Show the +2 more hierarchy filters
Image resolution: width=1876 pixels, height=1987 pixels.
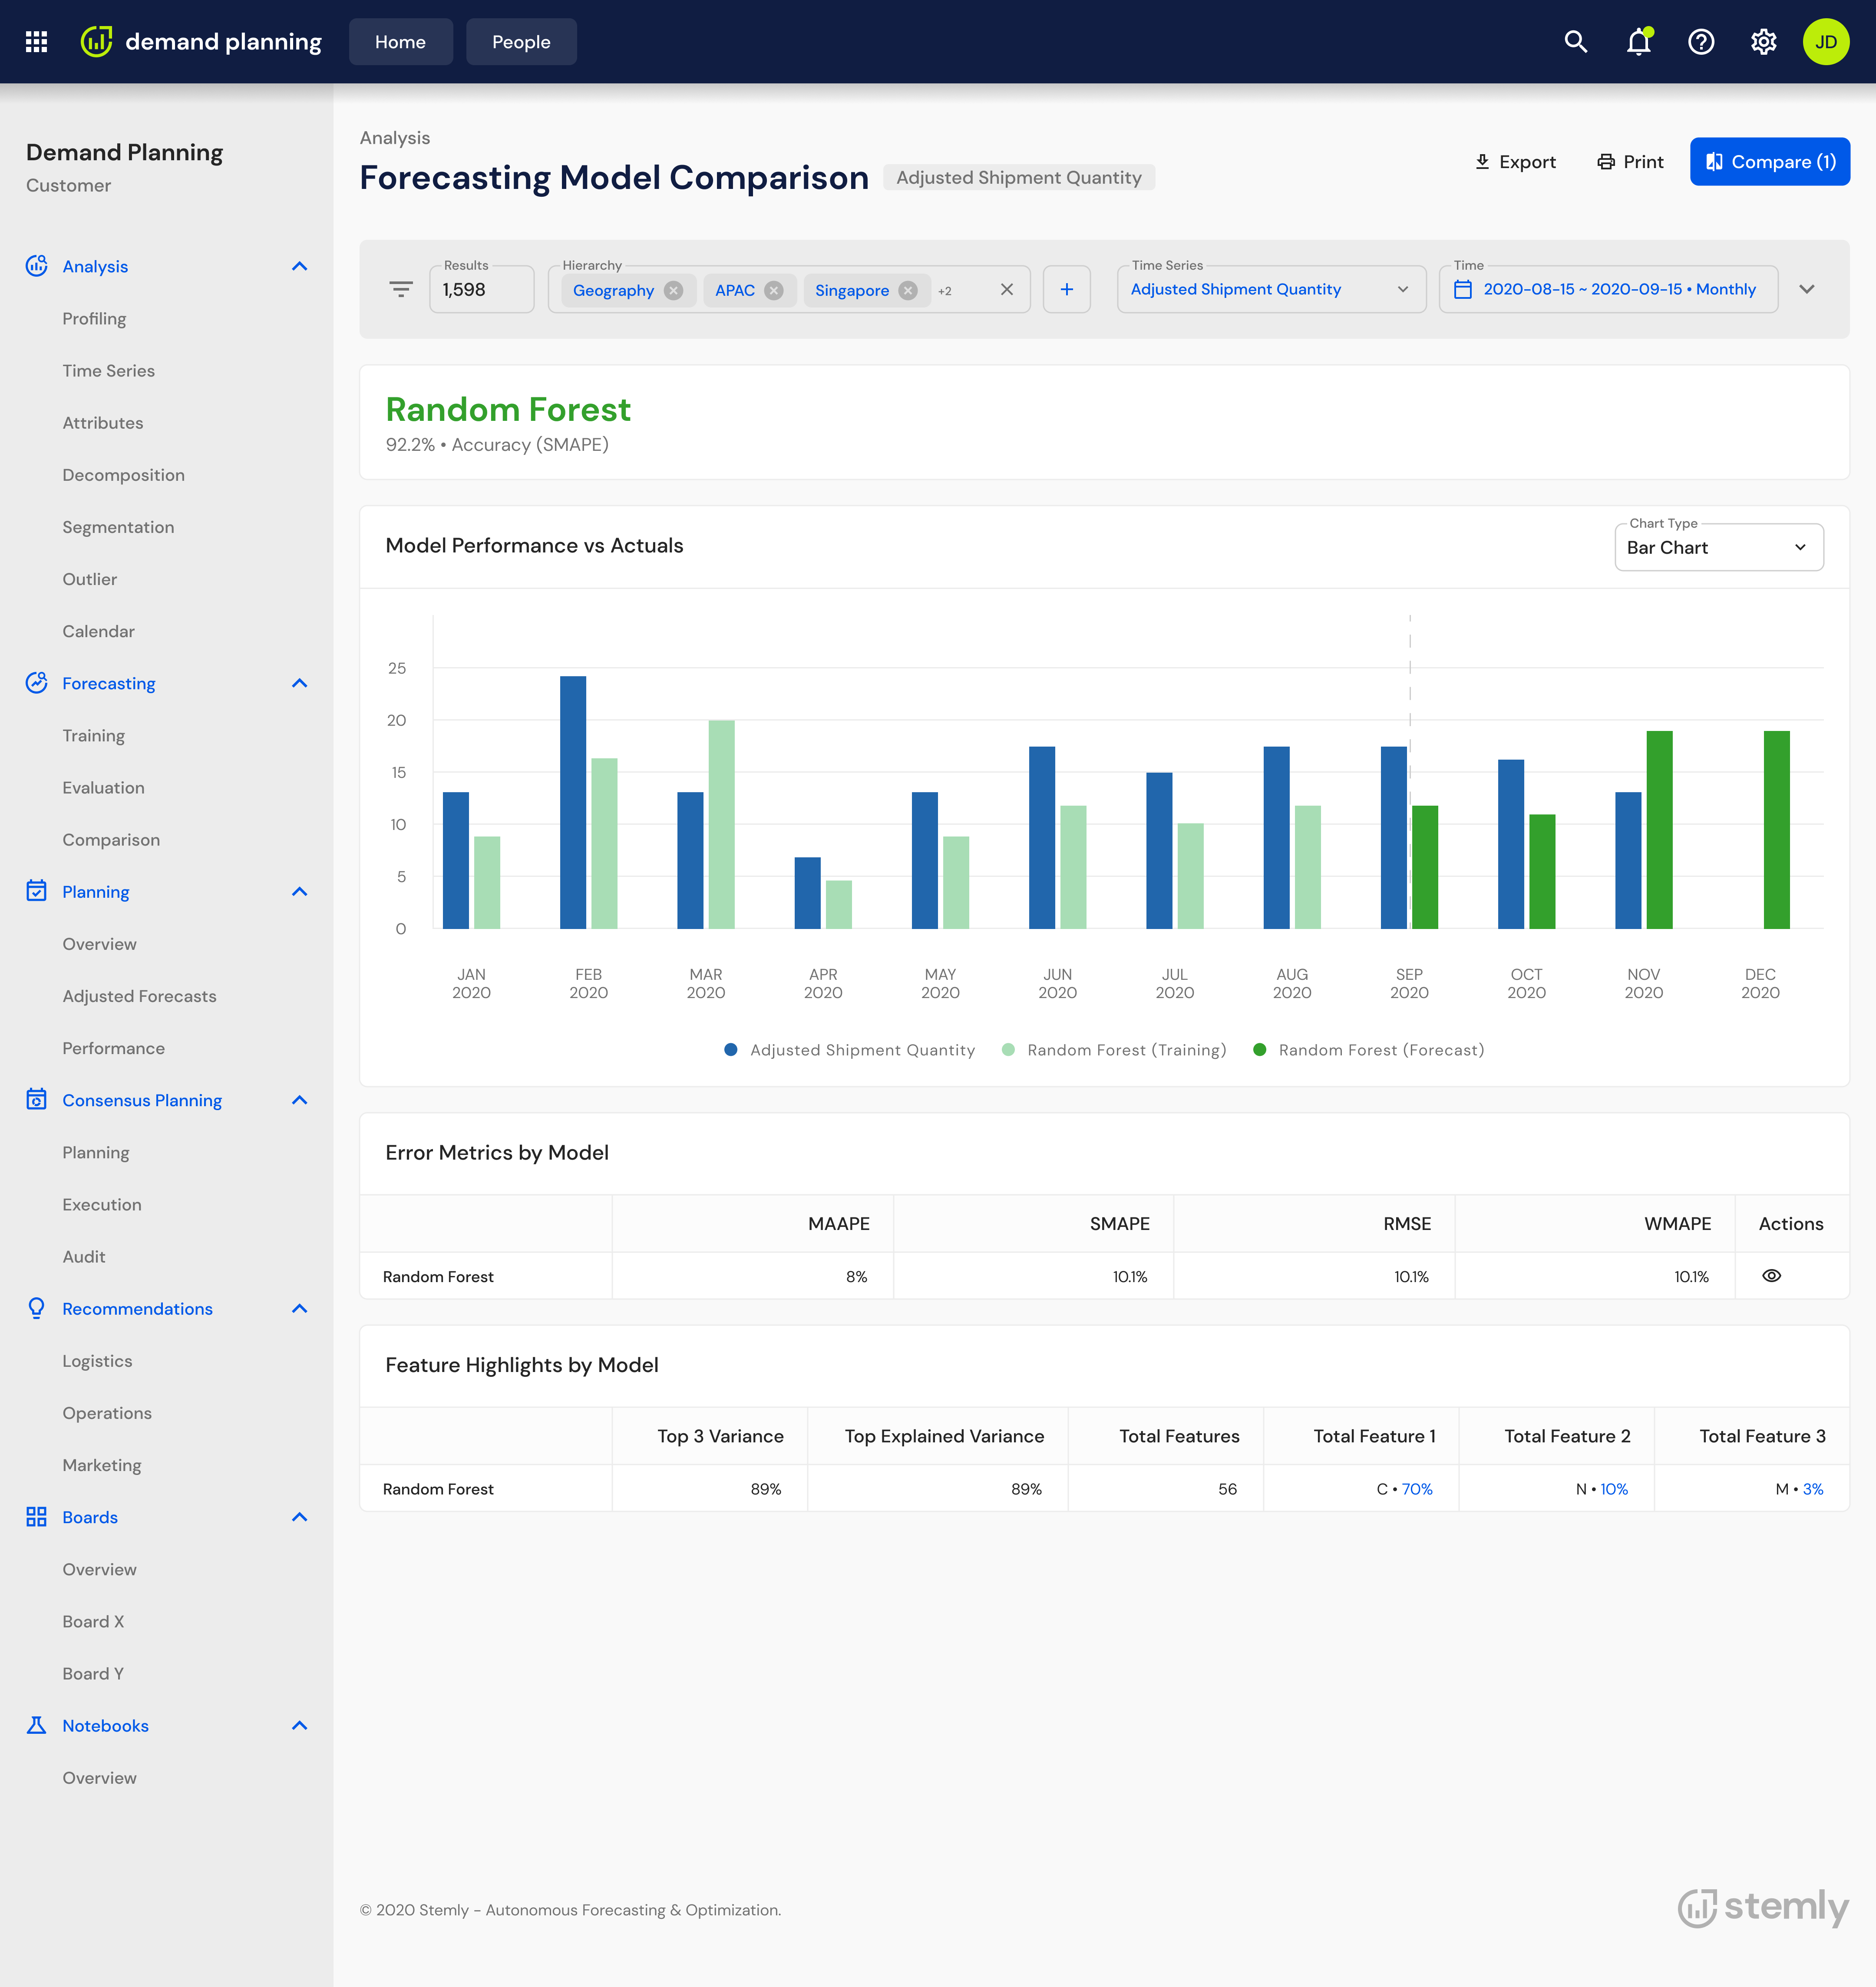(945, 291)
